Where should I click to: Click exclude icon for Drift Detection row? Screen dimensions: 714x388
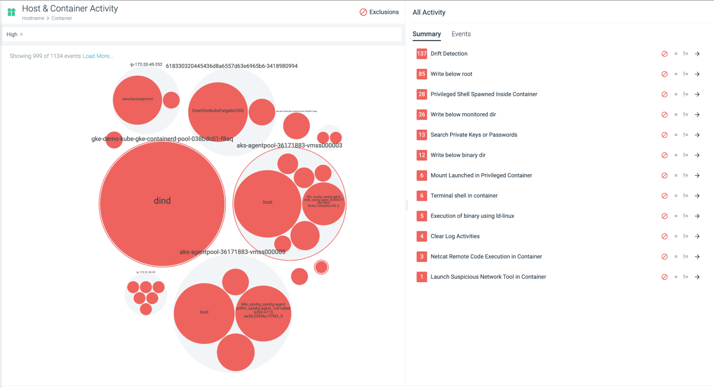click(x=664, y=54)
